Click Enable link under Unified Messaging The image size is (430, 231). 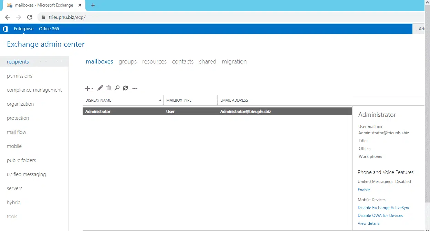(x=364, y=190)
